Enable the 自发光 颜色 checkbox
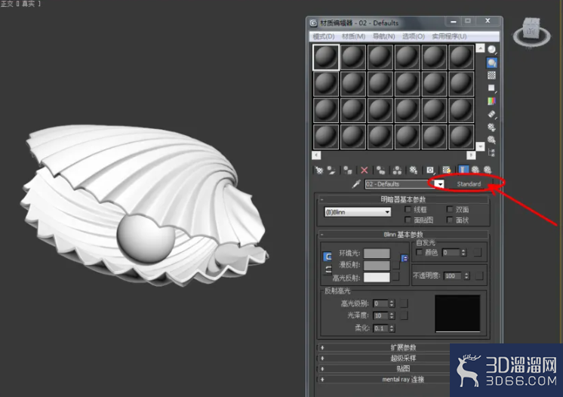The image size is (563, 397). click(x=420, y=252)
